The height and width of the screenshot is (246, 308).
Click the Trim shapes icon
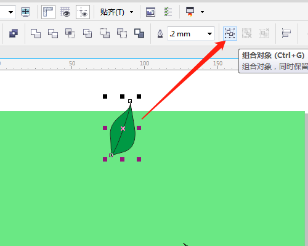coord(53,33)
